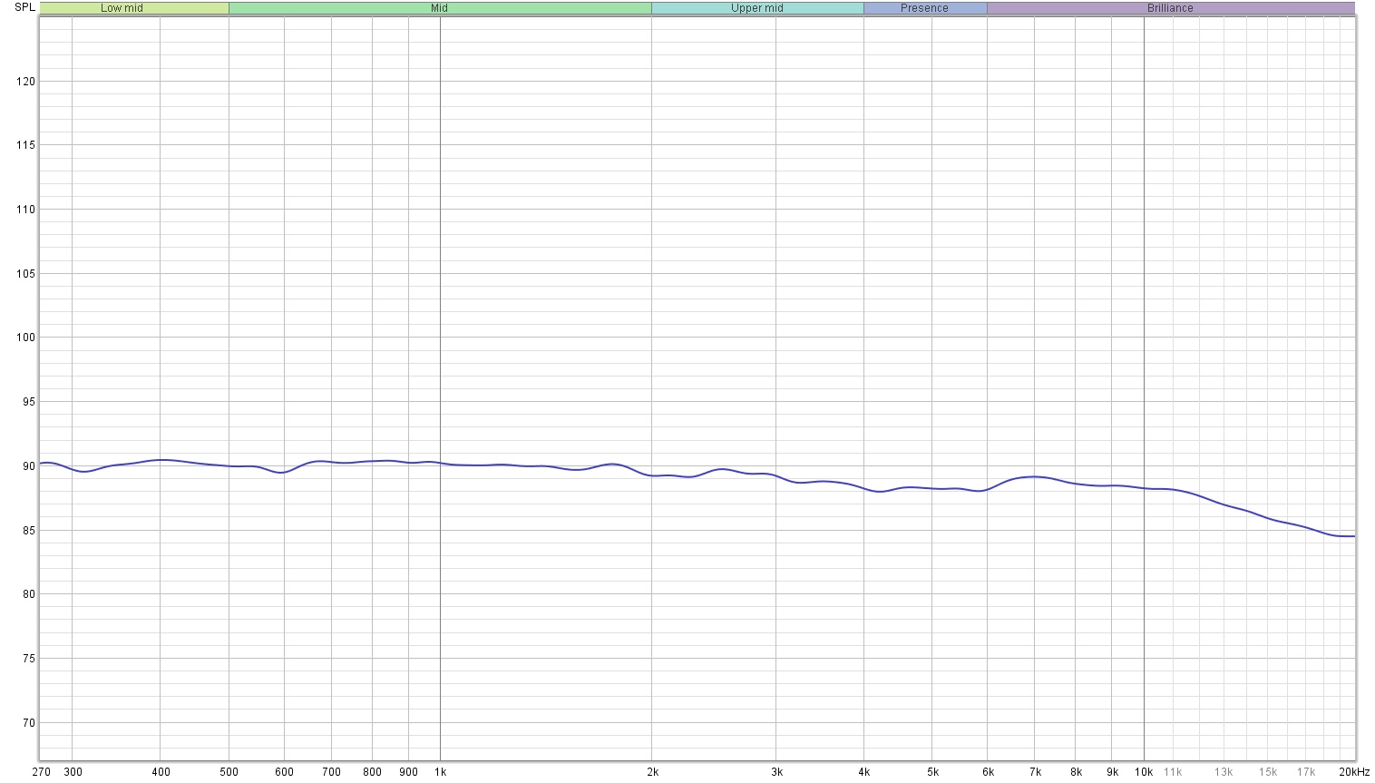The width and height of the screenshot is (1375, 783).
Task: Click the 15k frequency axis label
Action: tap(1268, 772)
